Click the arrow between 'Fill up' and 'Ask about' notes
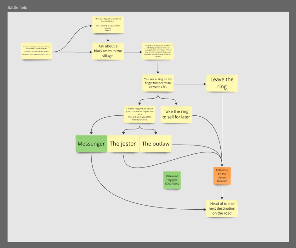296x248 pixels. [x=108, y=38]
